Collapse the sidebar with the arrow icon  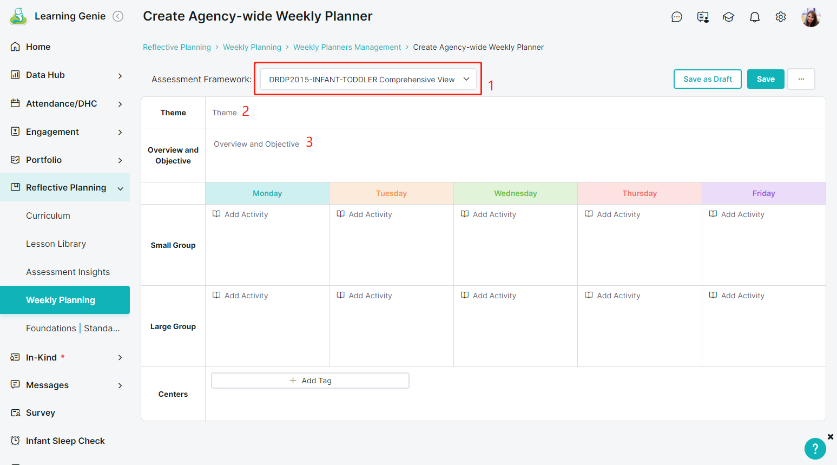click(118, 16)
